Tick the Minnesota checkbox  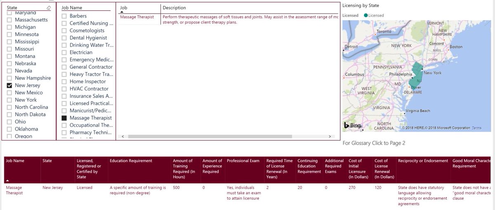coord(9,34)
